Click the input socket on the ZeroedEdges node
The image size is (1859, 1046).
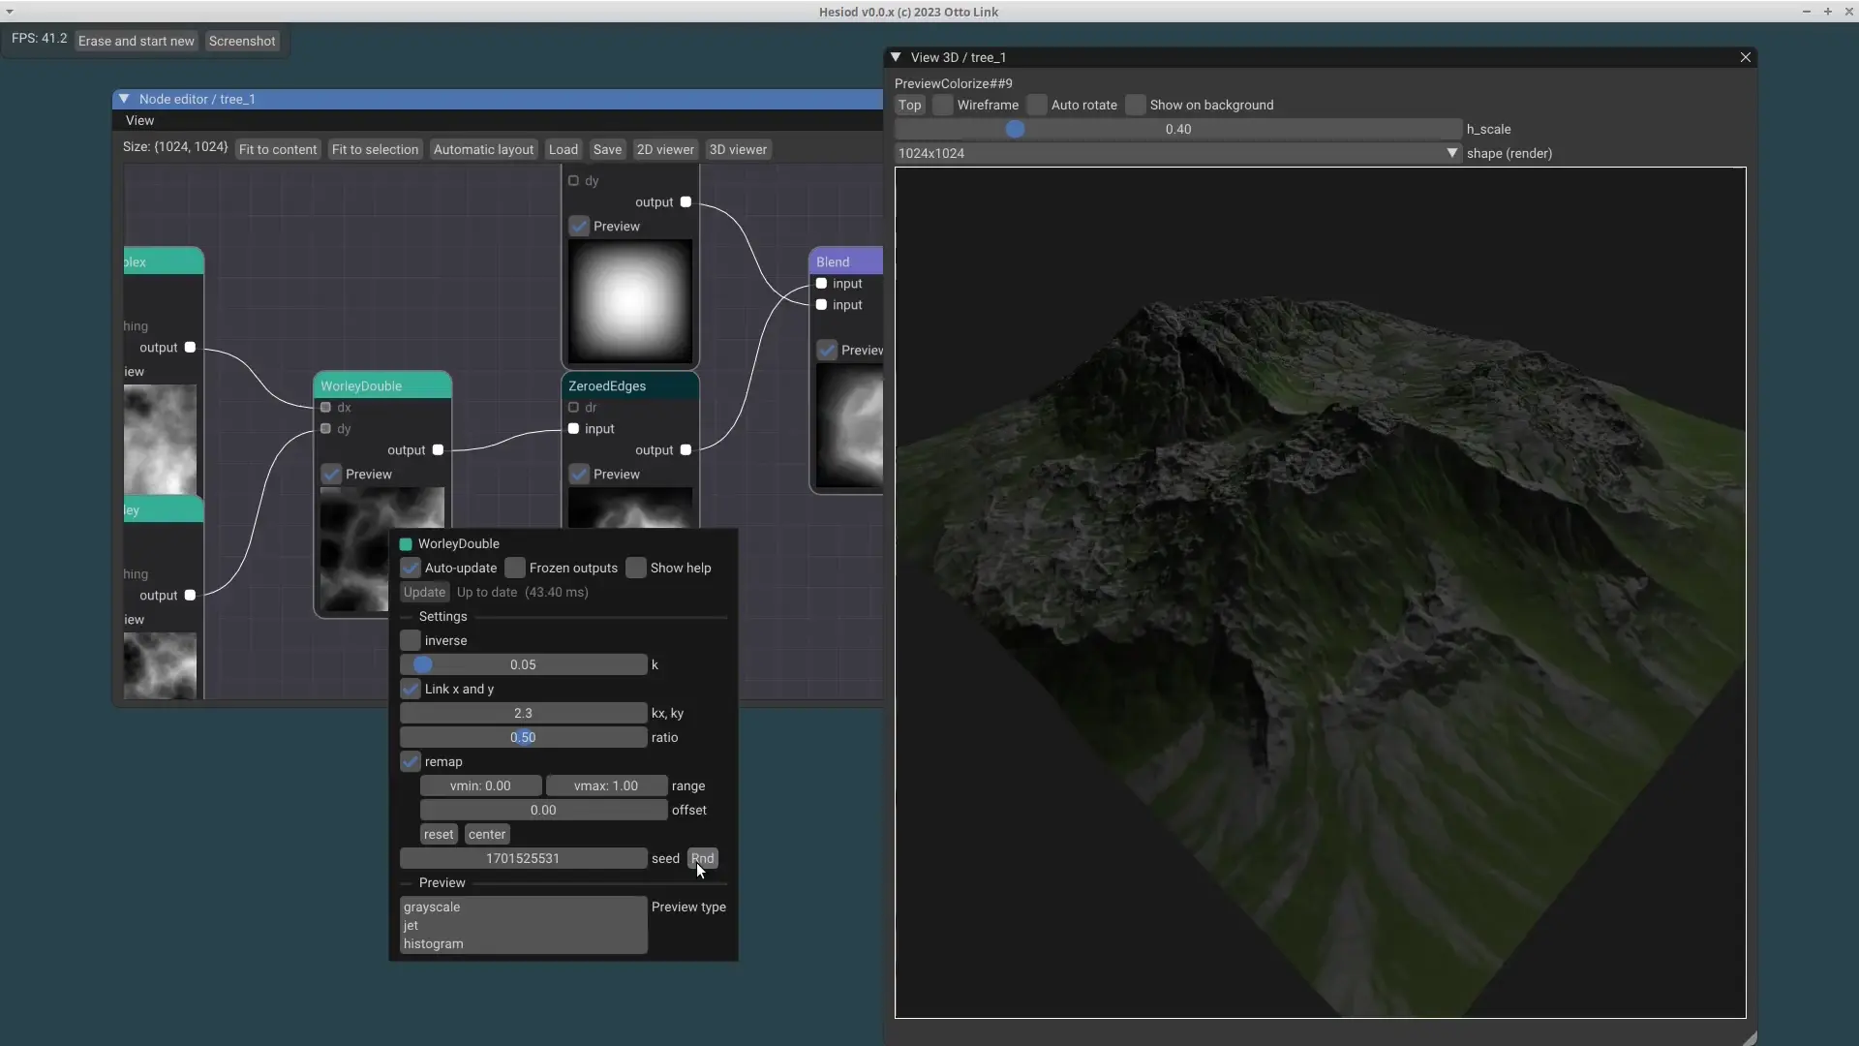click(572, 429)
